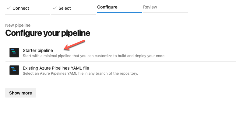Click the 'New pipeline' breadcrumb text
The width and height of the screenshot is (236, 127).
(x=18, y=25)
